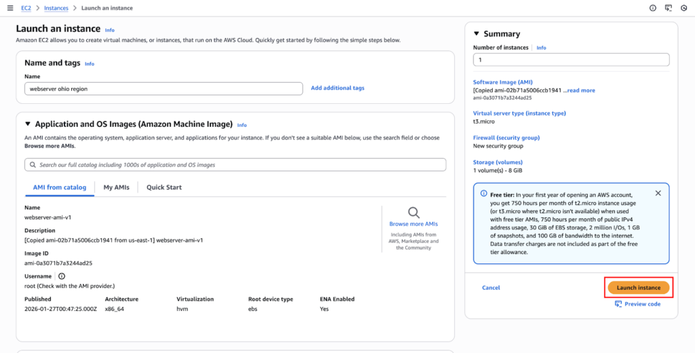The width and height of the screenshot is (695, 353).
Task: Click the Preview code icon
Action: coord(618,303)
